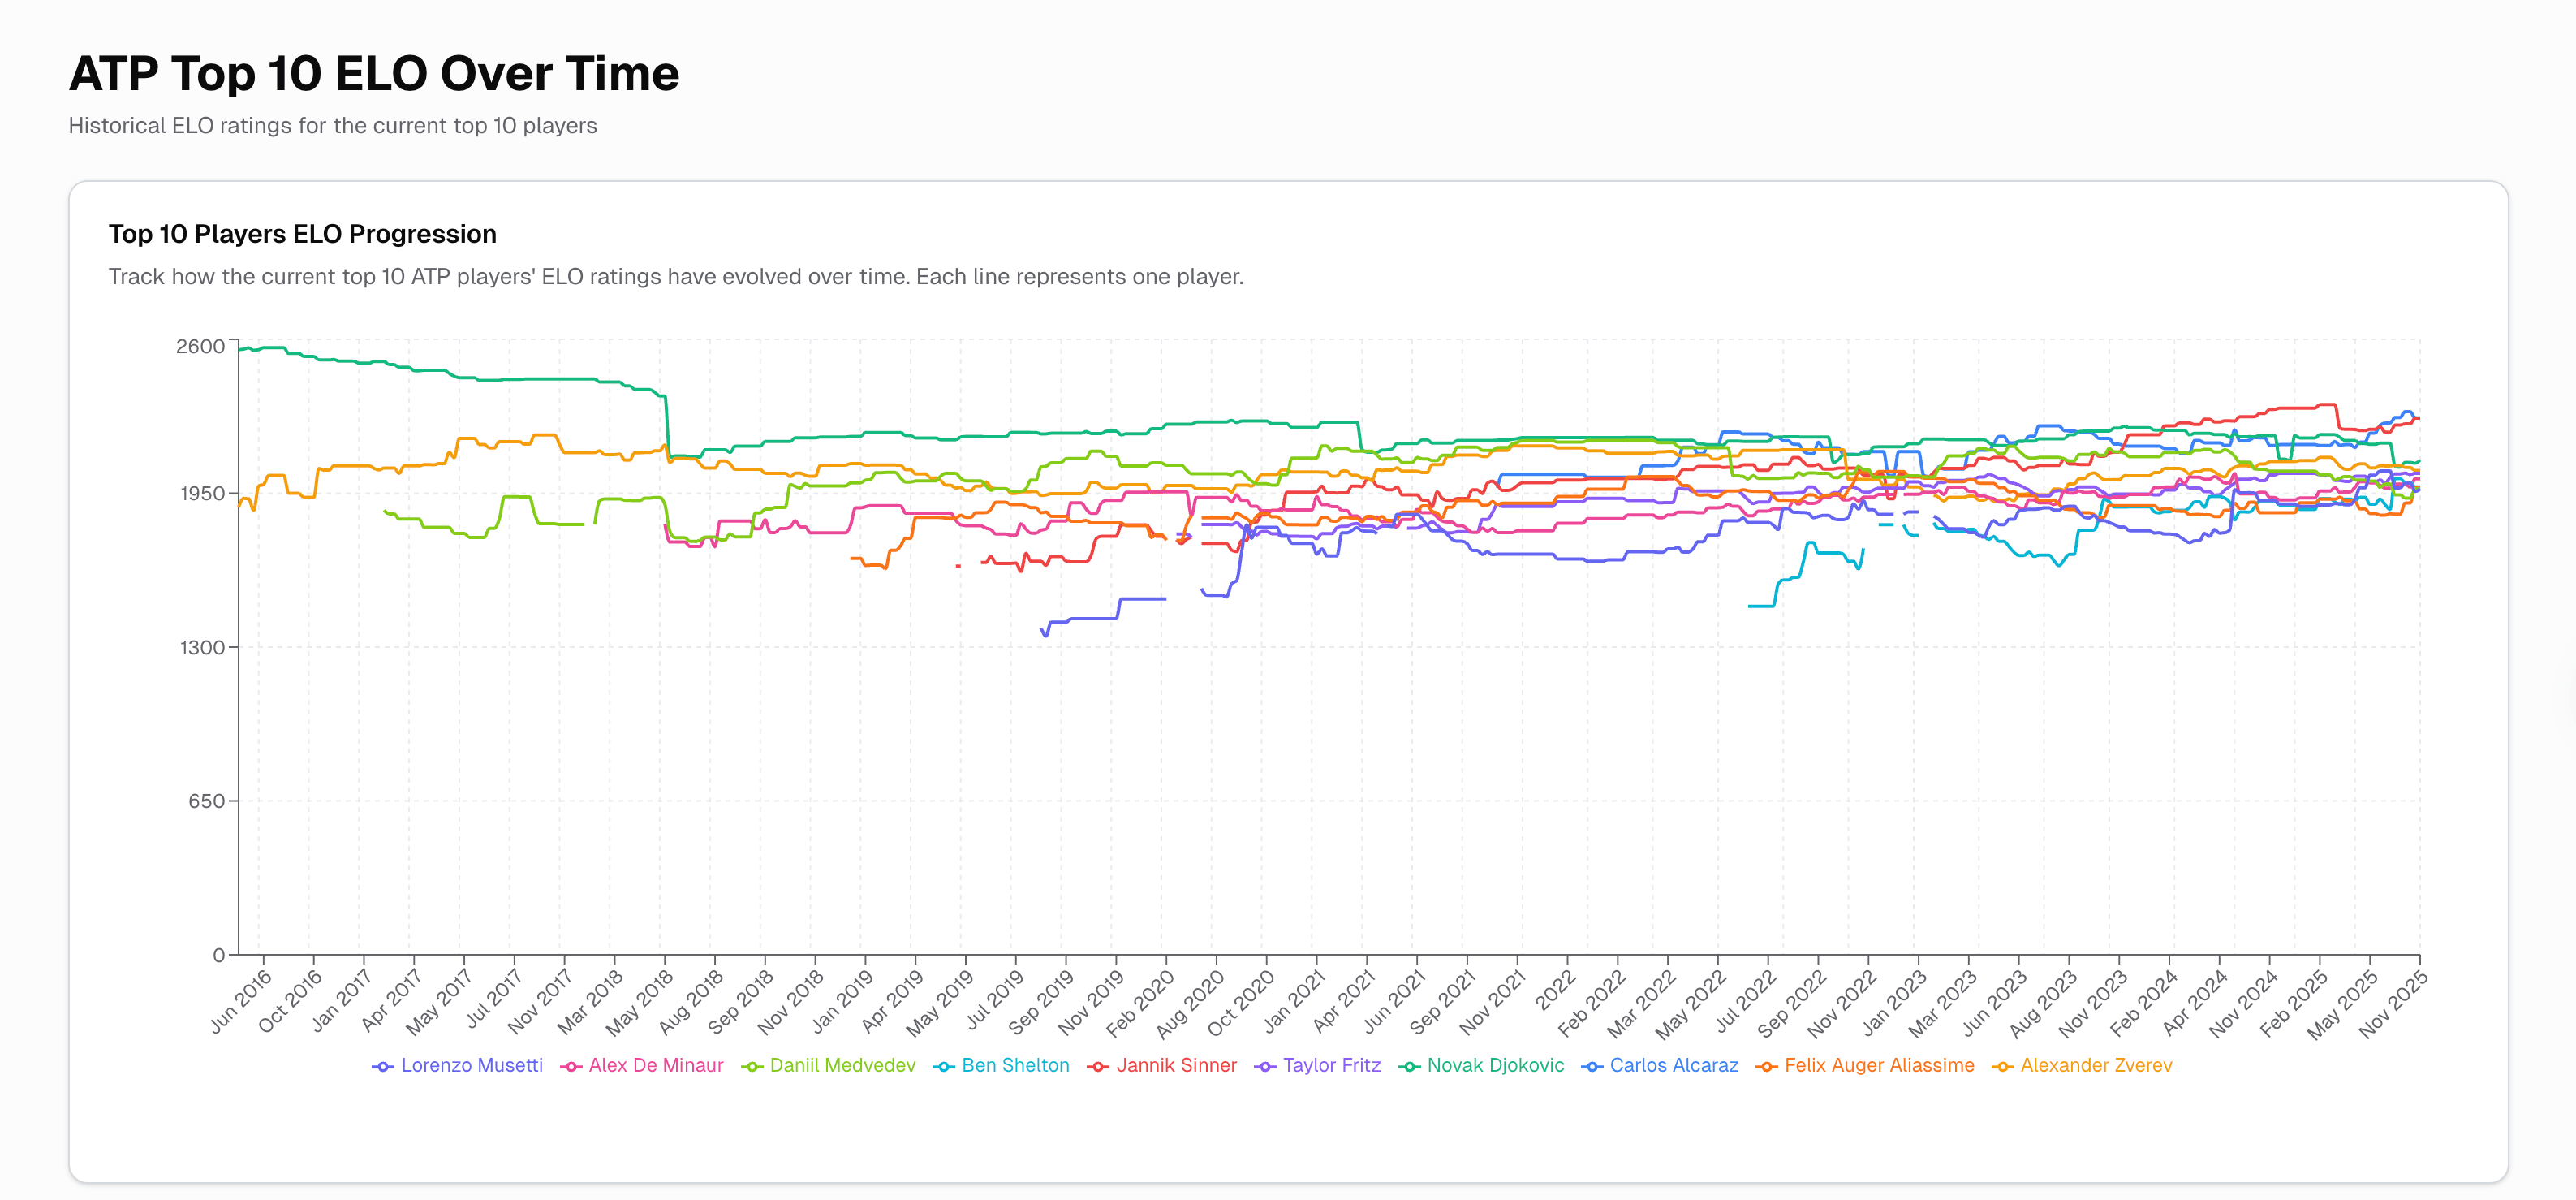2576x1200 pixels.
Task: Click the Lorenzo Musetti legend marker icon
Action: point(382,1067)
